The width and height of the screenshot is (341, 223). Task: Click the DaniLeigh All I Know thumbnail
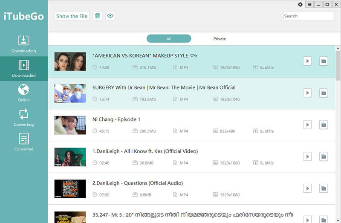point(70,157)
